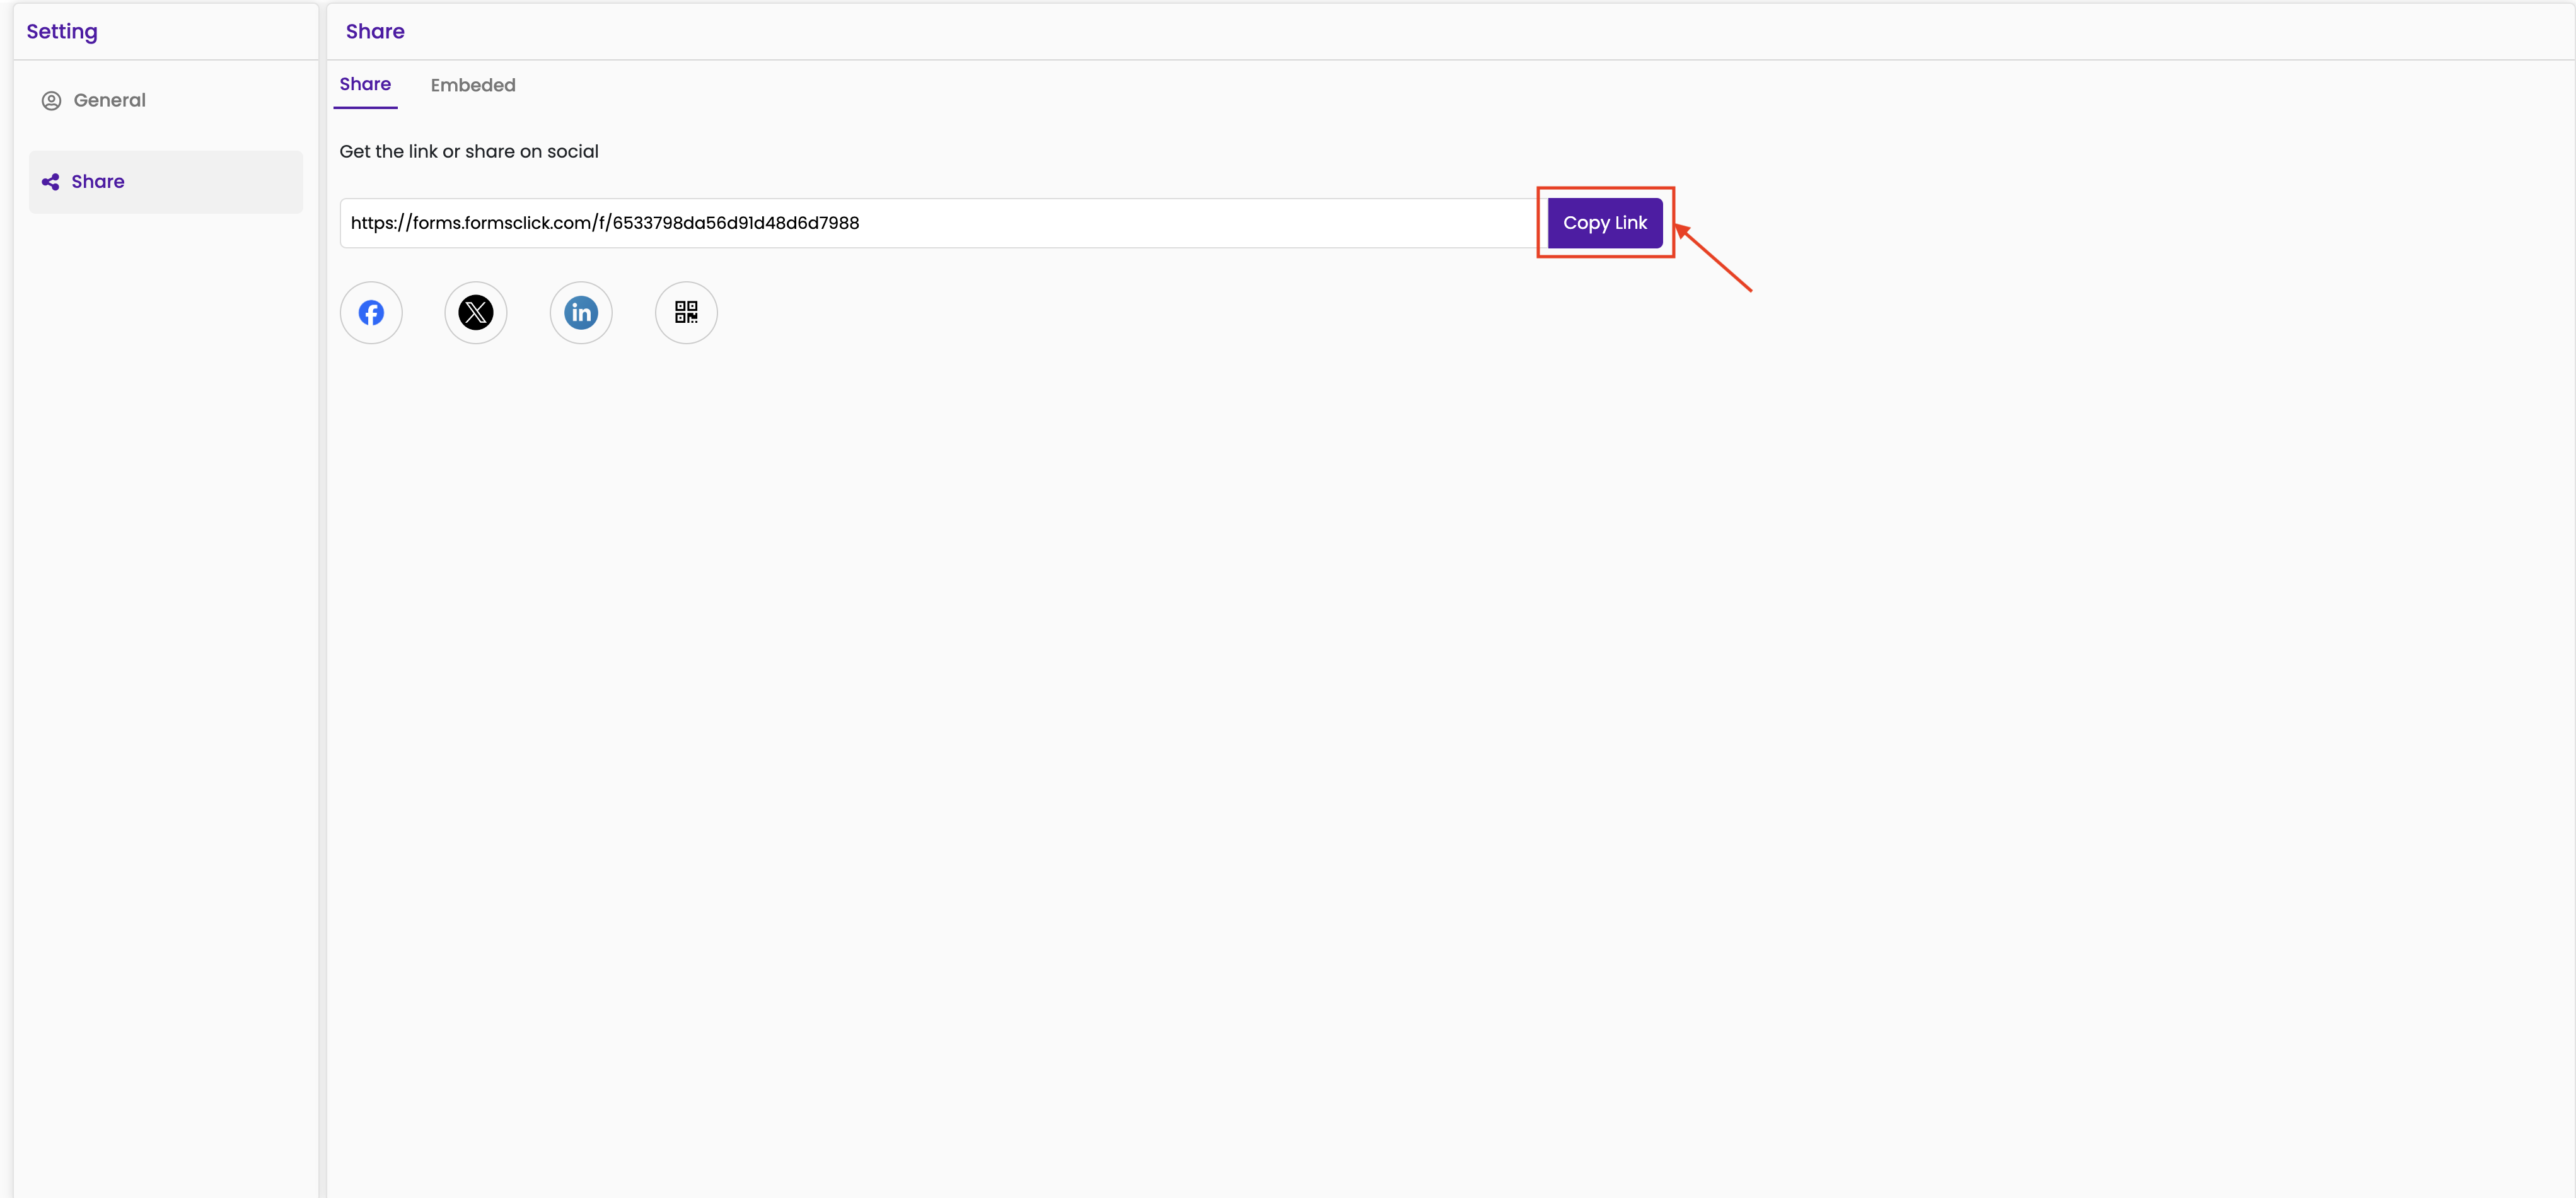The width and height of the screenshot is (2576, 1198).
Task: Open General settings in sidebar
Action: (166, 100)
